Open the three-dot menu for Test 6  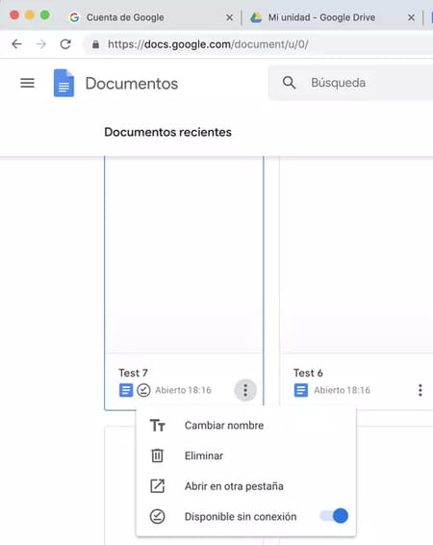pos(420,390)
